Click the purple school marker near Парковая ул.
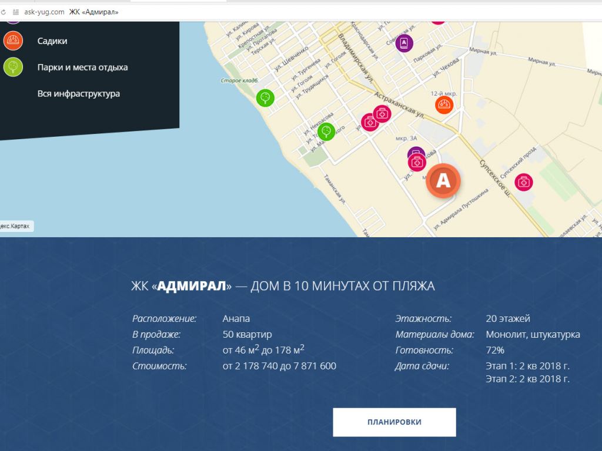602x451 pixels. (404, 43)
